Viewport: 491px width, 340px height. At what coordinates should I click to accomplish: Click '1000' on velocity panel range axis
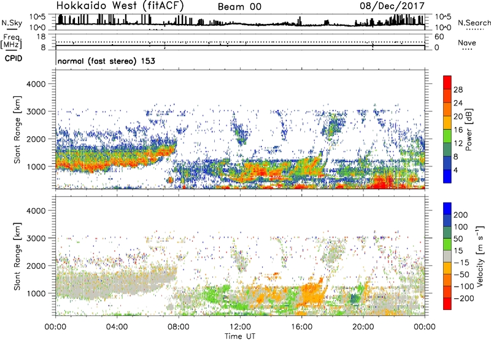pyautogui.click(x=36, y=293)
